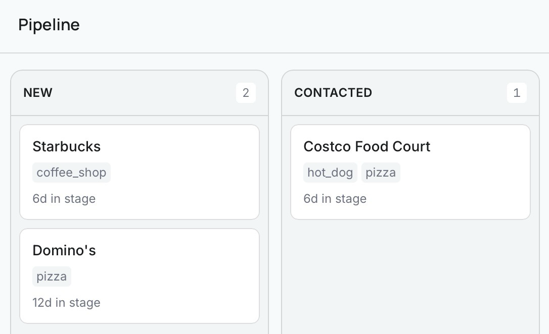Click '6d in stage' on Starbucks card
The width and height of the screenshot is (549, 334).
click(x=64, y=198)
